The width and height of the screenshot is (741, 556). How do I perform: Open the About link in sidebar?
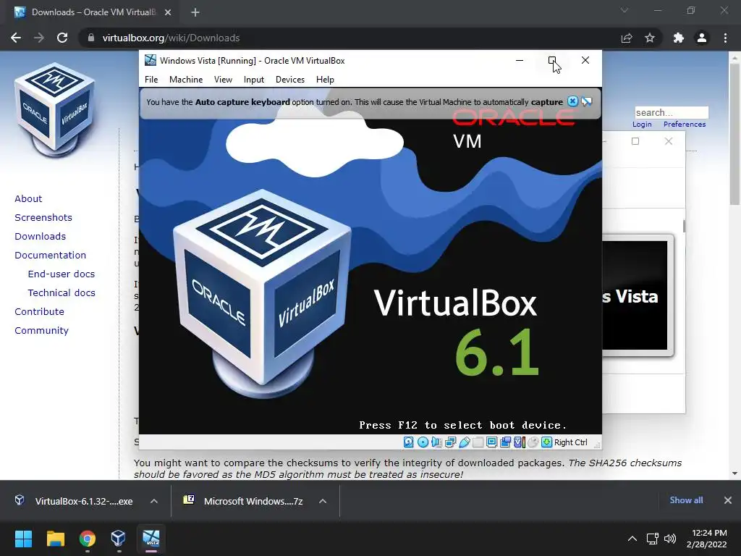28,198
